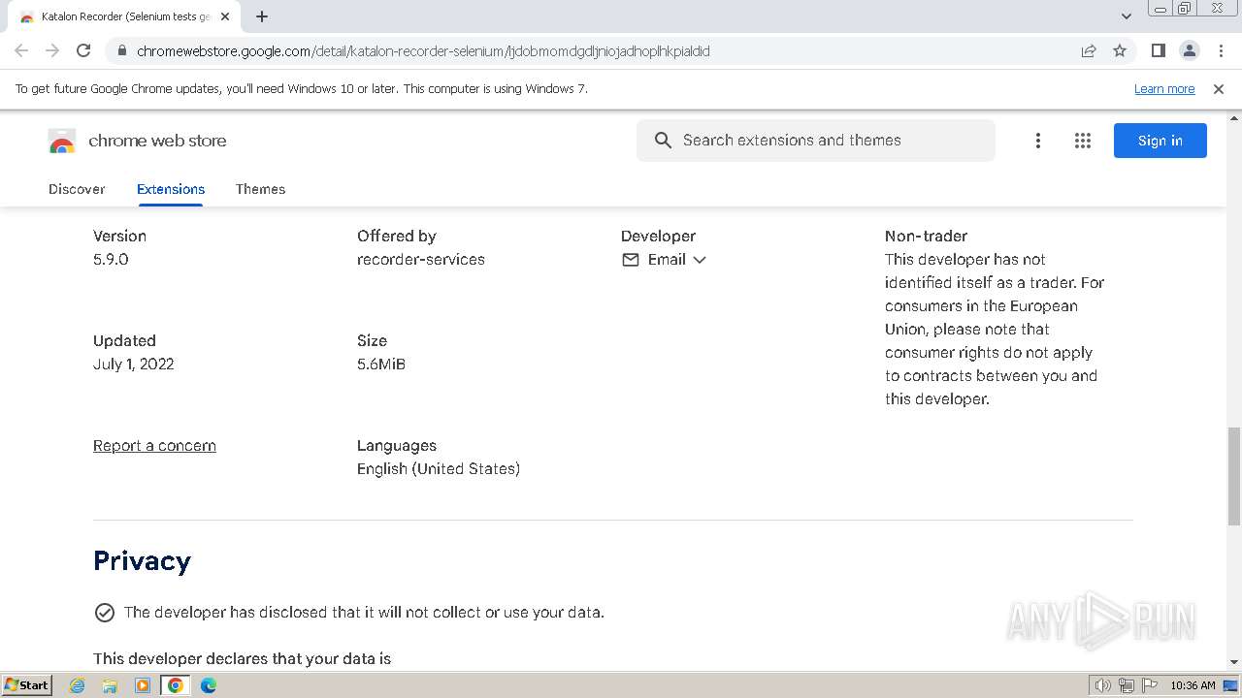1242x698 pixels.
Task: Switch to the Discover tab
Action: [77, 189]
